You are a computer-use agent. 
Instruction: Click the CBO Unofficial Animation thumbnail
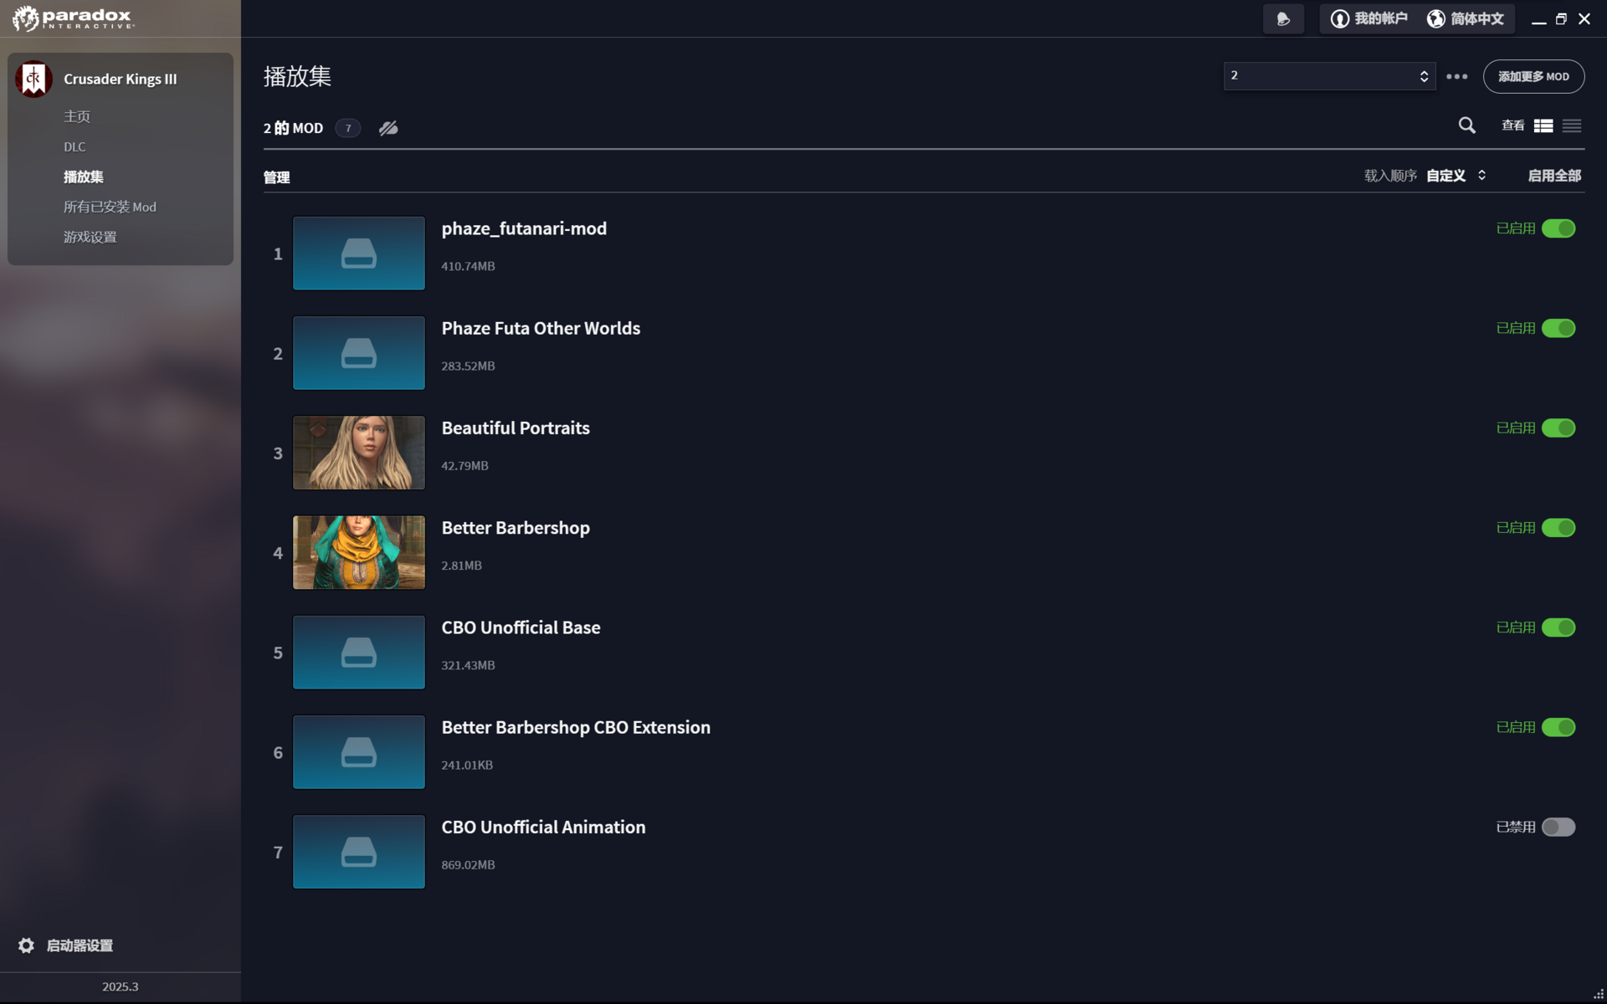(359, 852)
